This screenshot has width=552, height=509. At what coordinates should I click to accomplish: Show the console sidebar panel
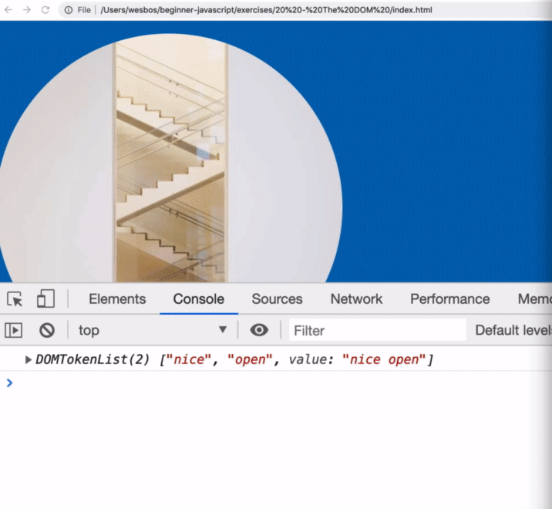[x=14, y=330]
